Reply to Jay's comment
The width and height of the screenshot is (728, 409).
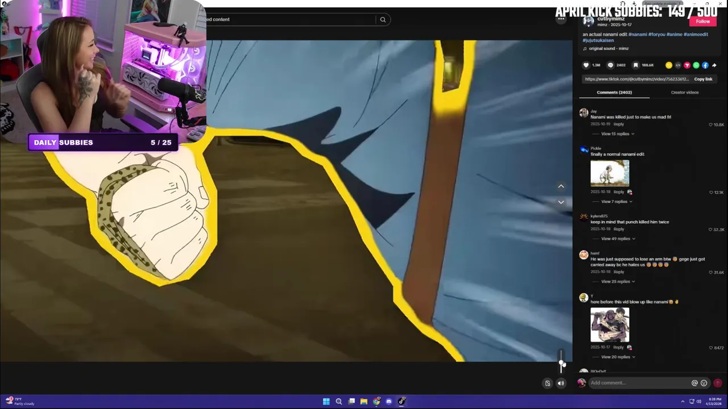(618, 124)
